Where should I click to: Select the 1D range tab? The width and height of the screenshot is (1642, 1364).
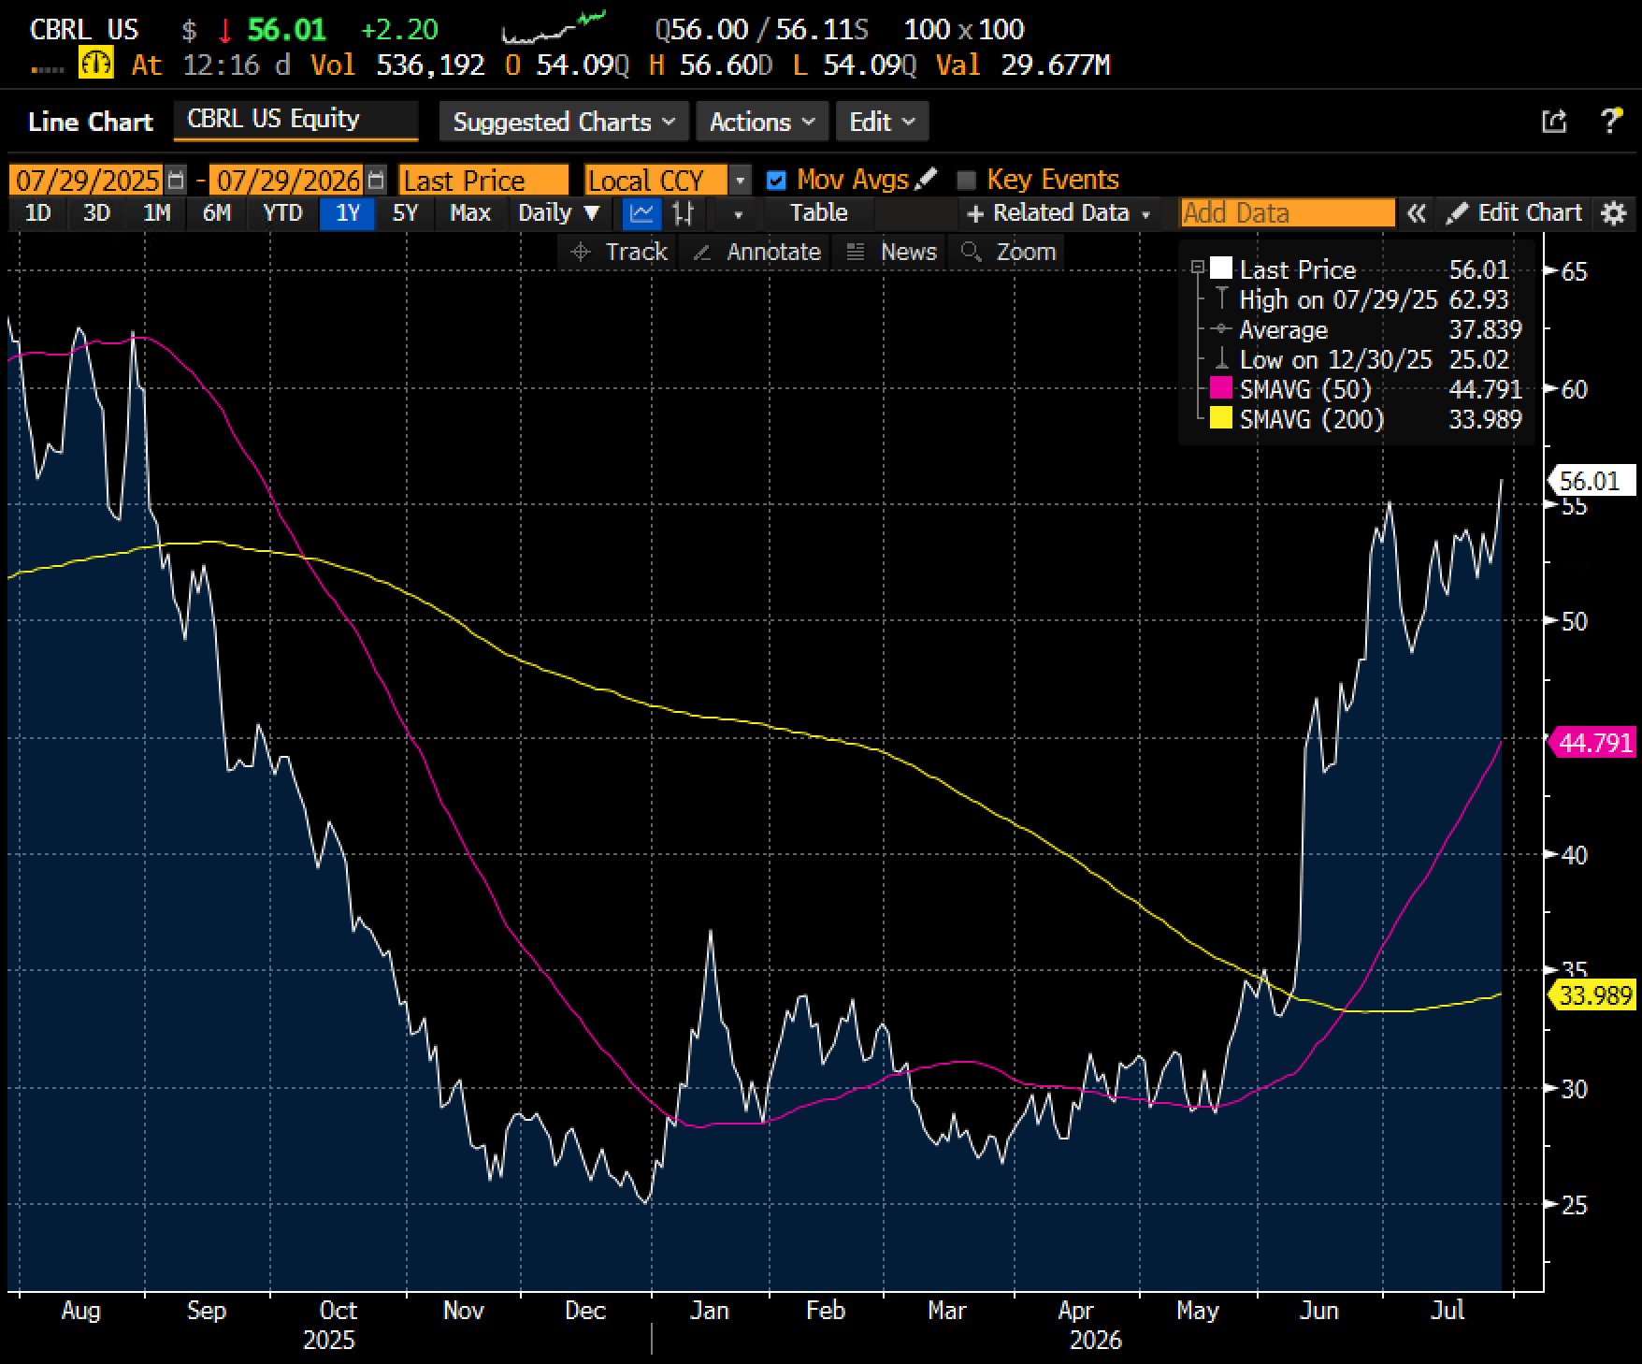37,213
